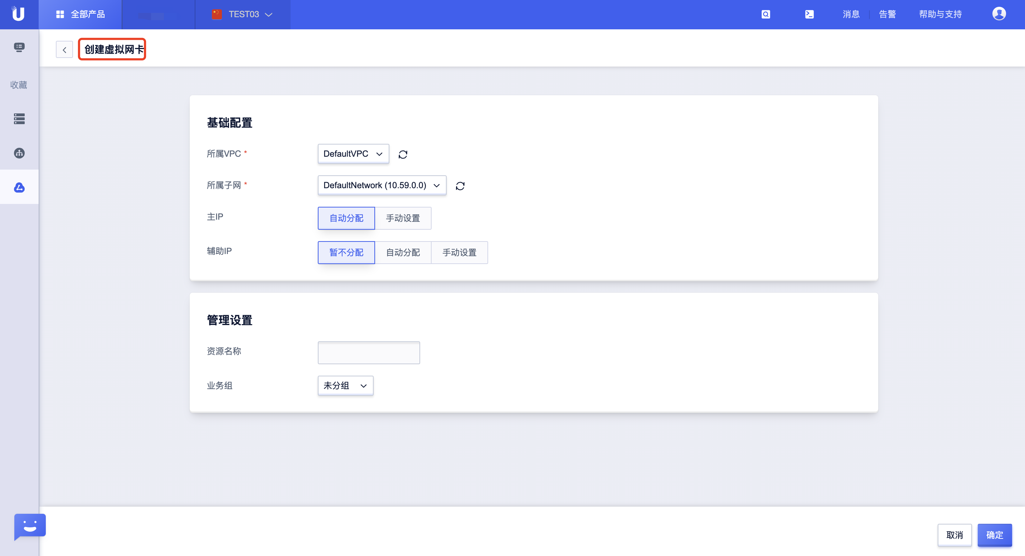This screenshot has width=1025, height=556.
Task: Open the chat assistant smiley icon
Action: [30, 527]
